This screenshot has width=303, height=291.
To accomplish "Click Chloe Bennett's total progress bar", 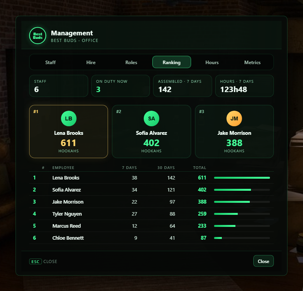I will [242, 238].
